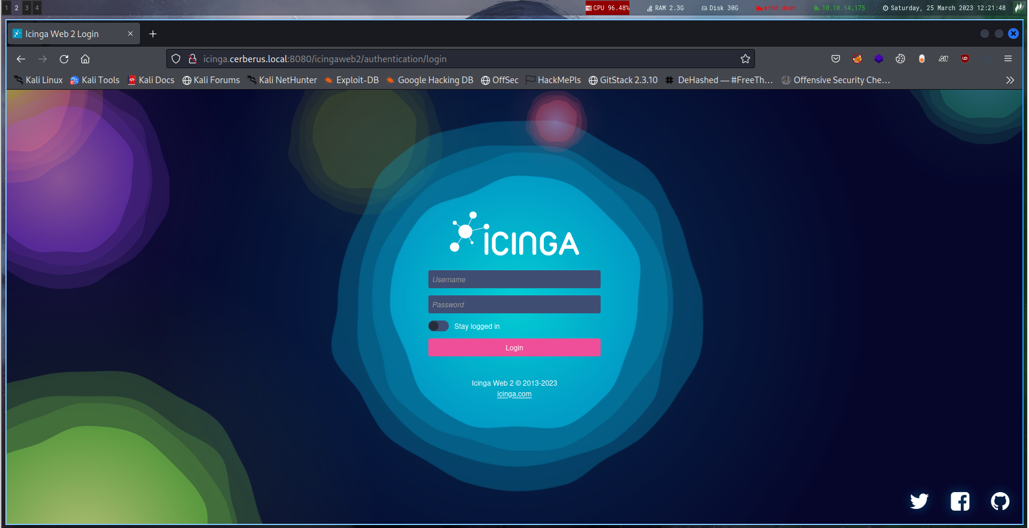Open tracking protection shield in address bar
Viewport: 1029px width, 528px height.
176,59
